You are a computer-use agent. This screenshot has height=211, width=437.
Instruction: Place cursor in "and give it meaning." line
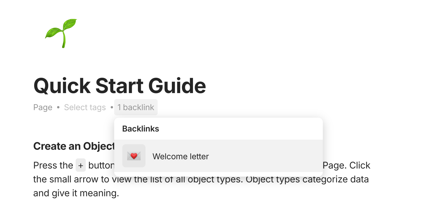coord(76,193)
